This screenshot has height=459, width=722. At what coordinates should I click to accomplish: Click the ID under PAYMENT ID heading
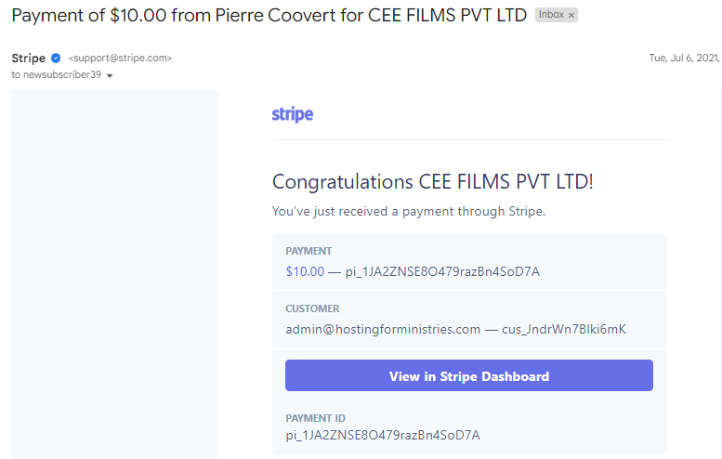coord(383,435)
